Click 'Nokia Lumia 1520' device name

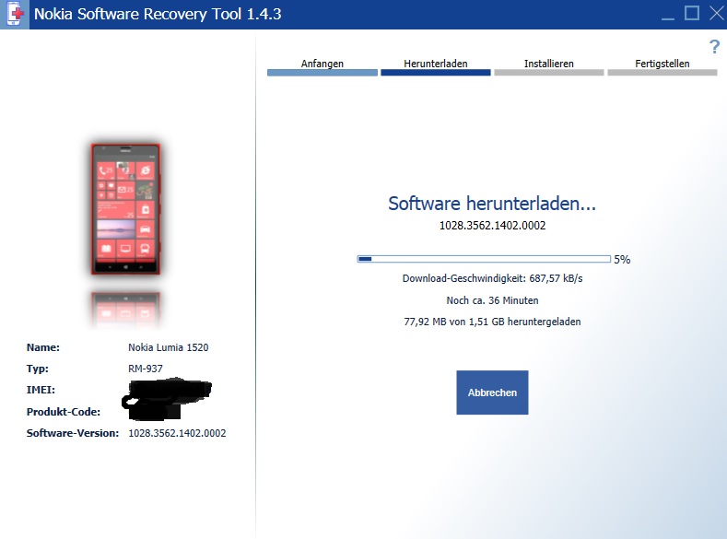tap(169, 347)
